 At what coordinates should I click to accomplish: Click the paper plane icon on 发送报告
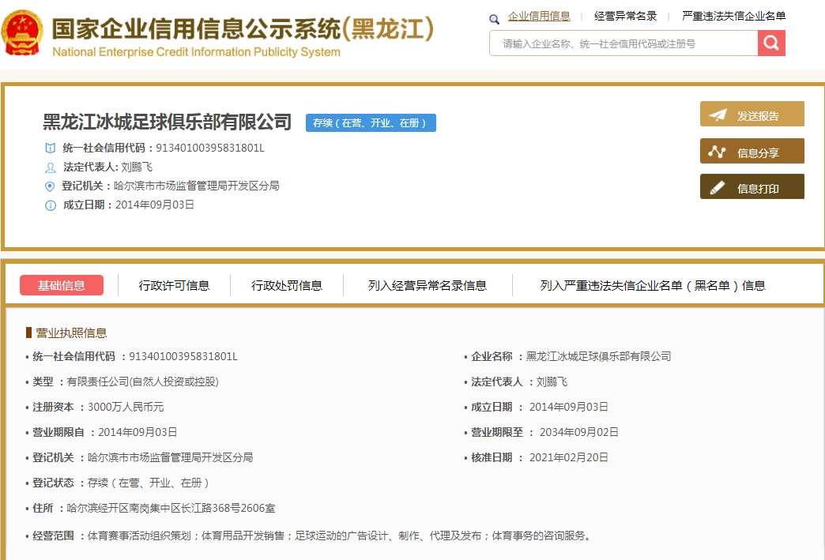718,115
